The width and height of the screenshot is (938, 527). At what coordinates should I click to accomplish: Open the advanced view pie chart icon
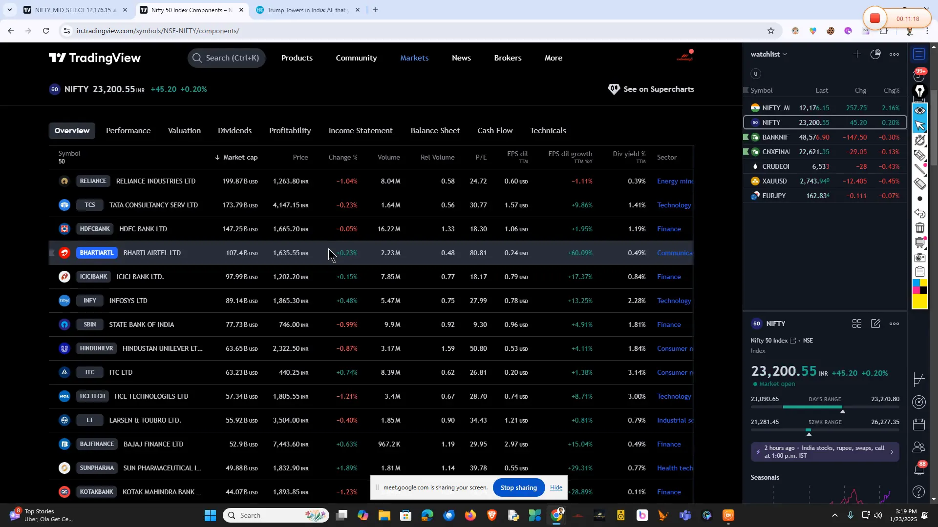tap(875, 54)
